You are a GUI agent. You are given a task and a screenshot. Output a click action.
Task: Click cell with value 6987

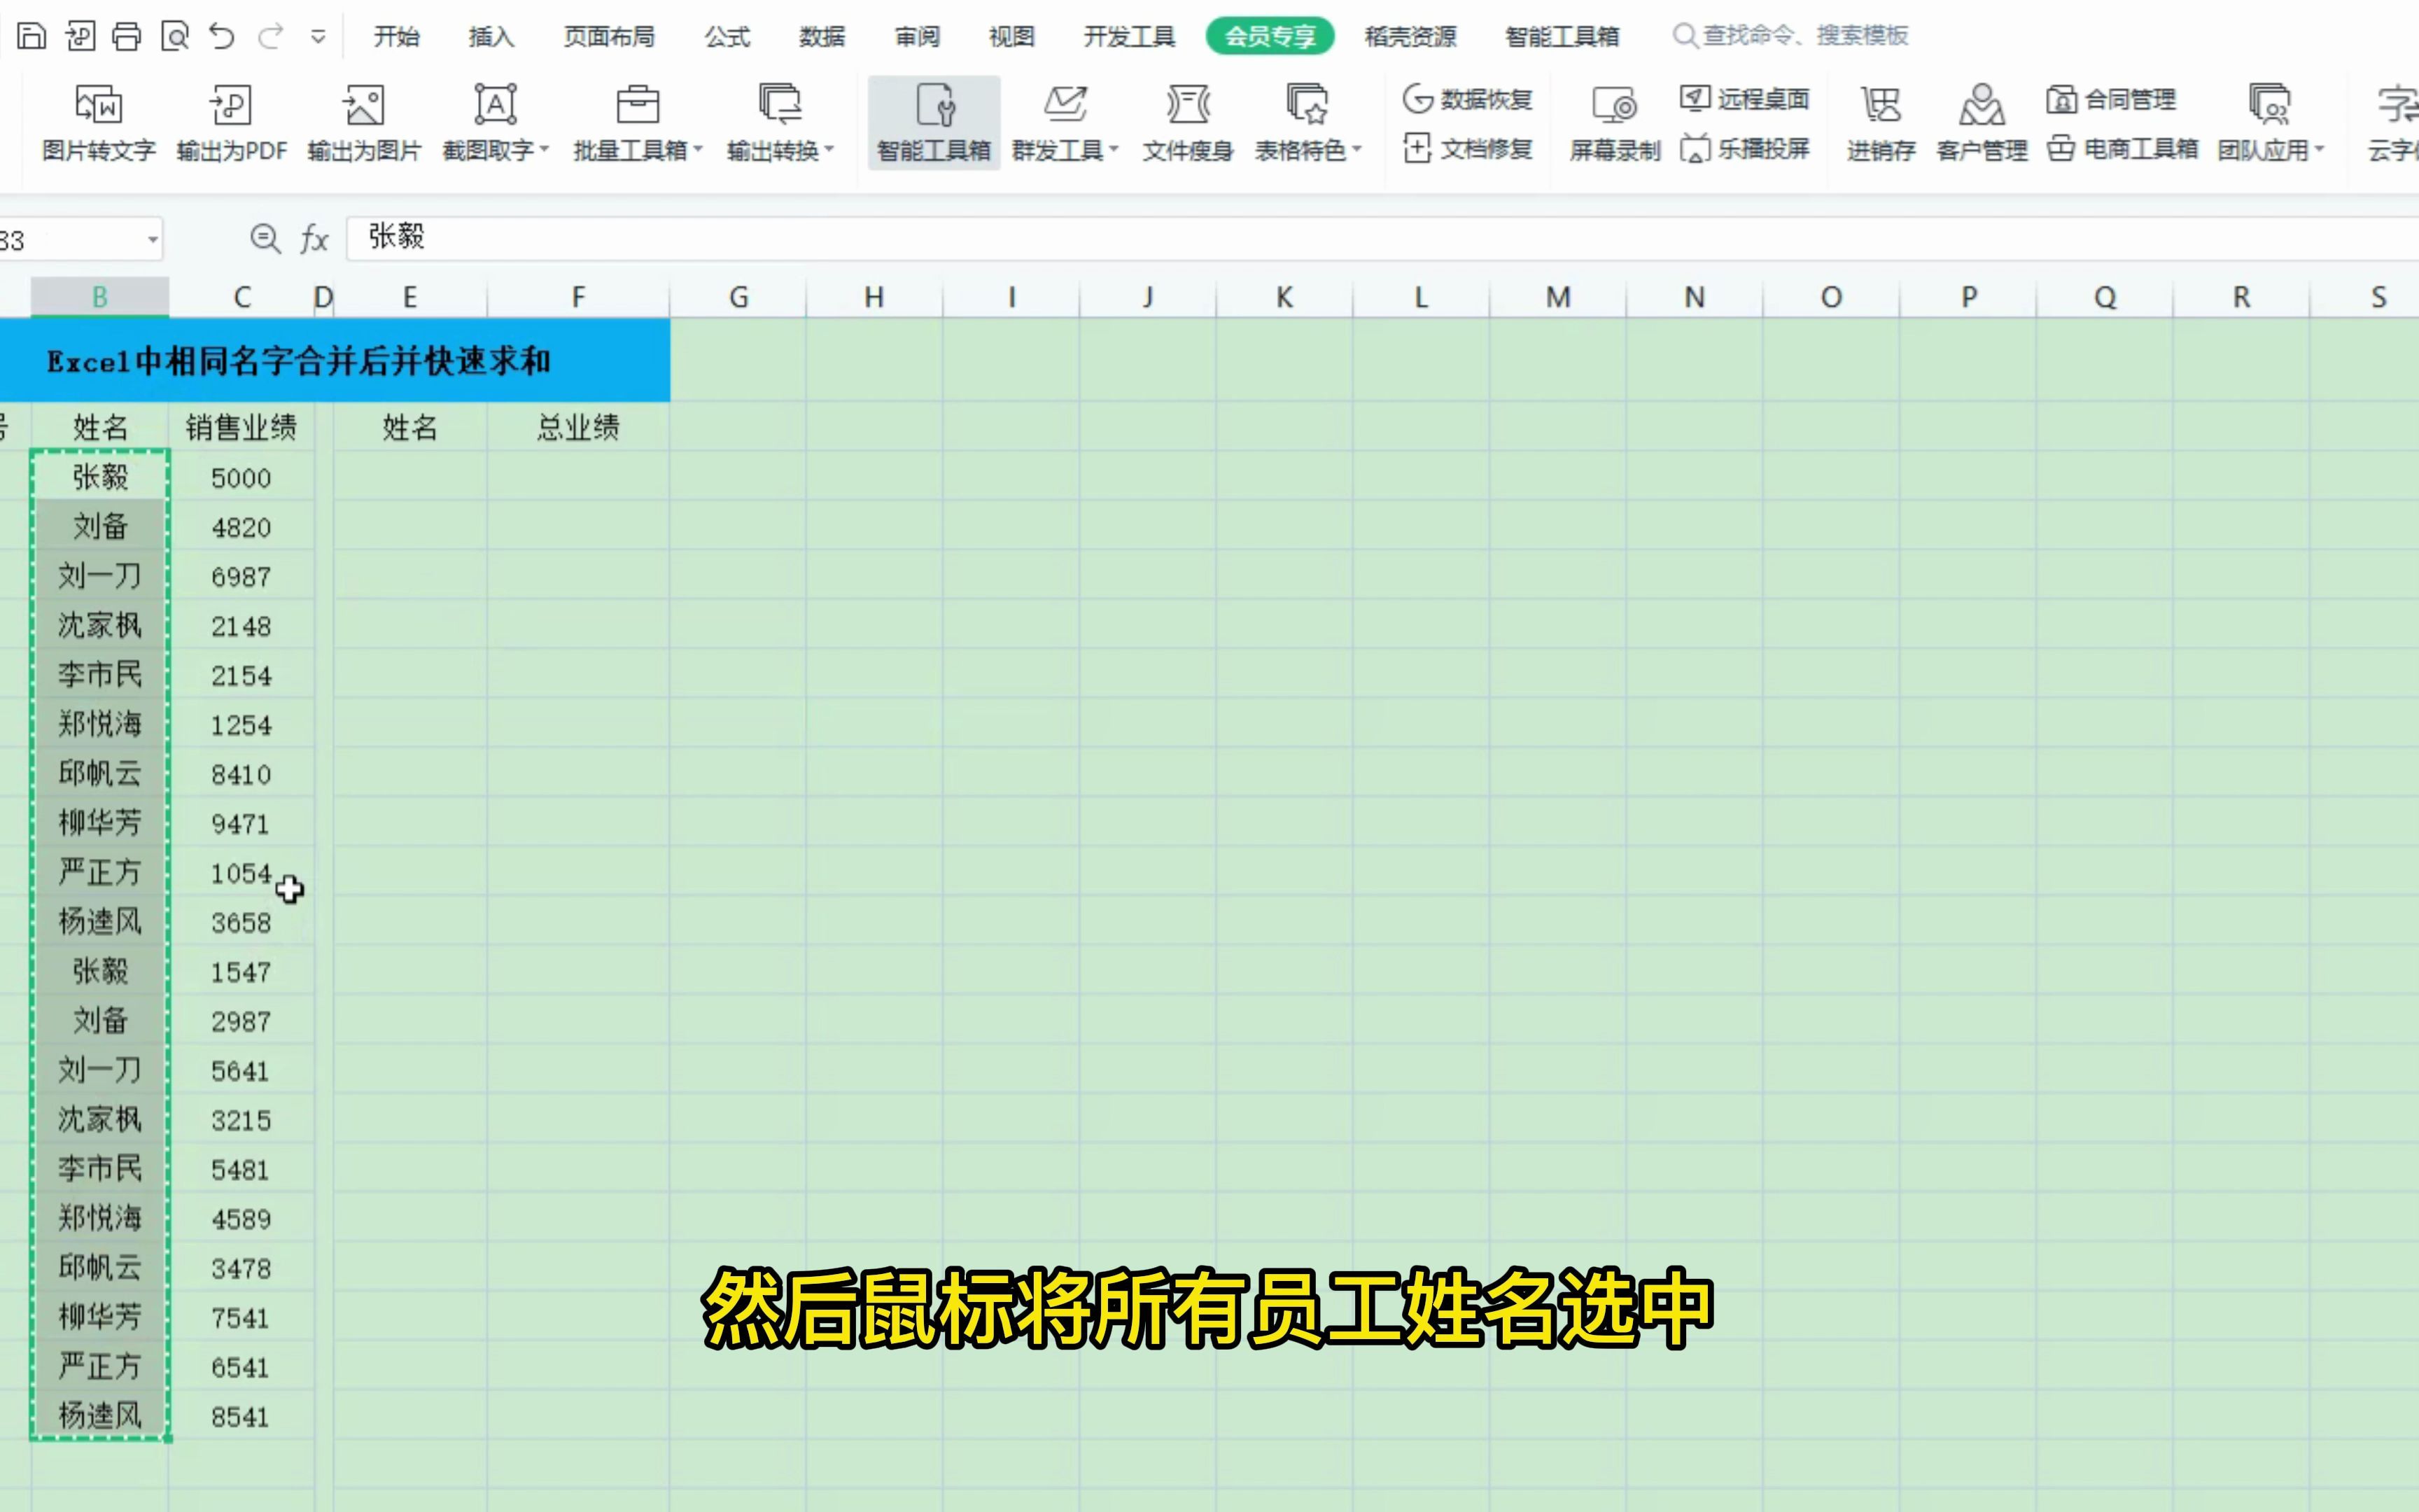click(x=241, y=576)
